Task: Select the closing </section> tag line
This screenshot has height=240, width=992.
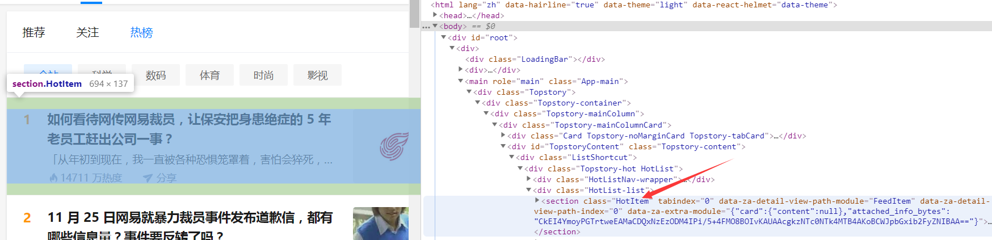Action: click(557, 231)
